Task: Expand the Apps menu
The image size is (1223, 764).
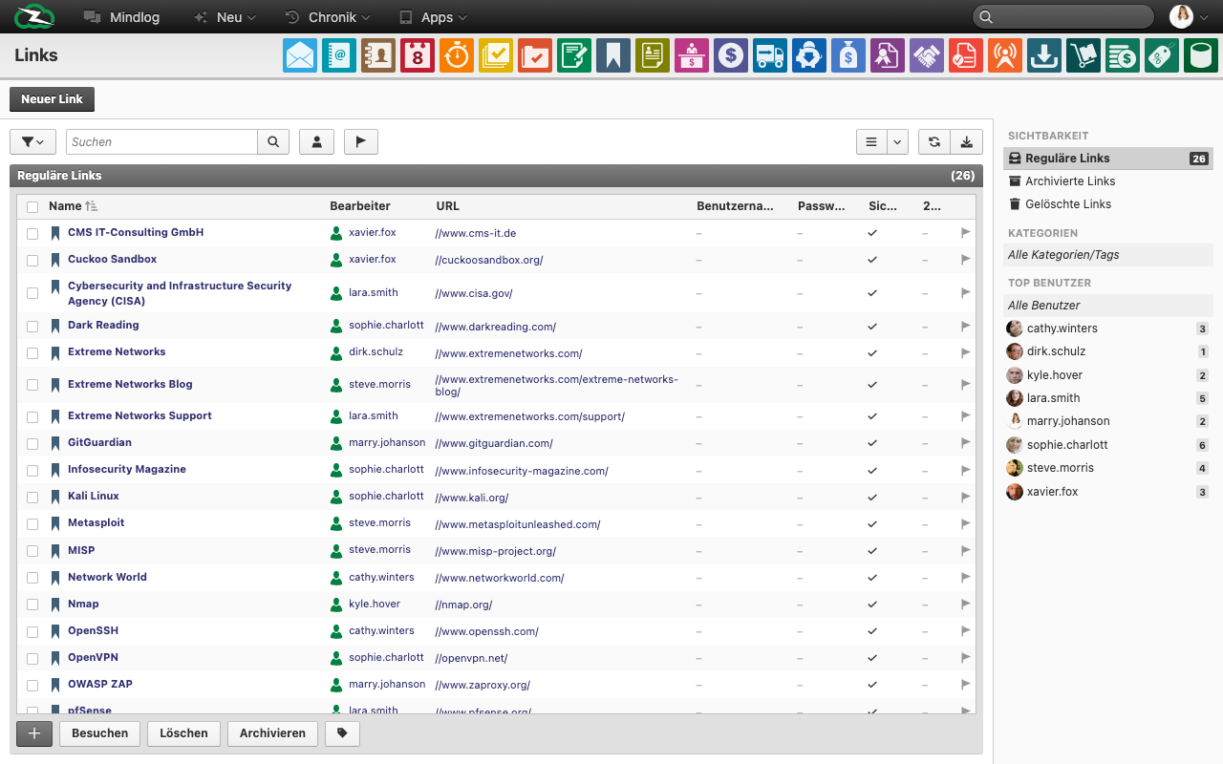Action: (433, 17)
